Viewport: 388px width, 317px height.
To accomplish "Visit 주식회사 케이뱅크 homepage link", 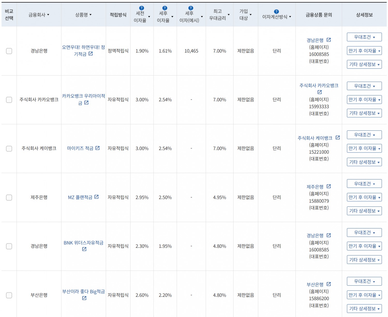I will [x=315, y=138].
